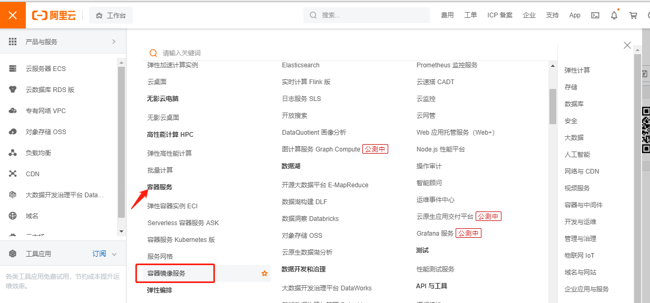Click the 工作台 button
The height and width of the screenshot is (303, 650).
click(111, 16)
